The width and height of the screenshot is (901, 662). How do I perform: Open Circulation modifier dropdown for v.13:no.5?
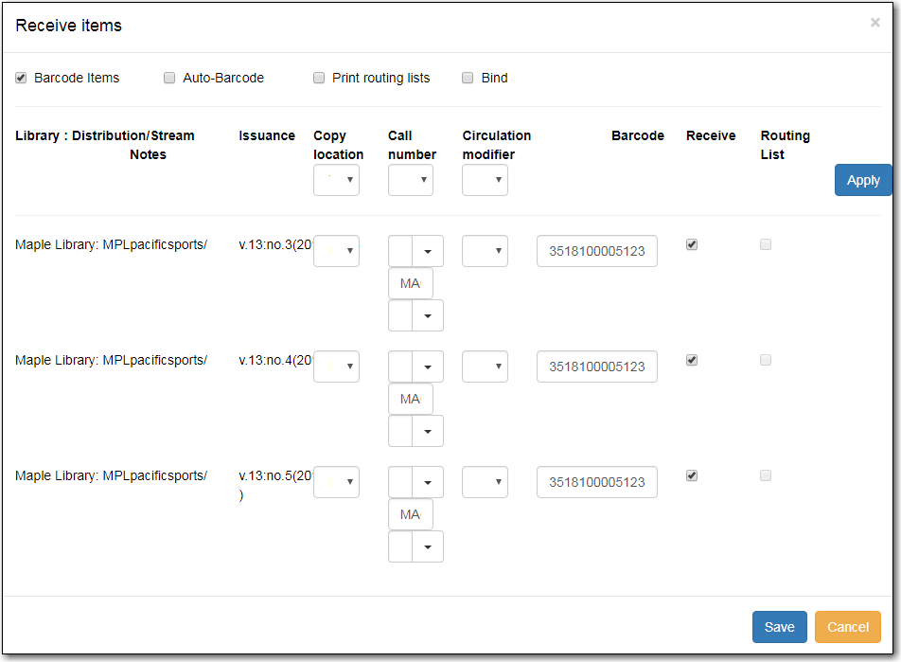pyautogui.click(x=485, y=482)
